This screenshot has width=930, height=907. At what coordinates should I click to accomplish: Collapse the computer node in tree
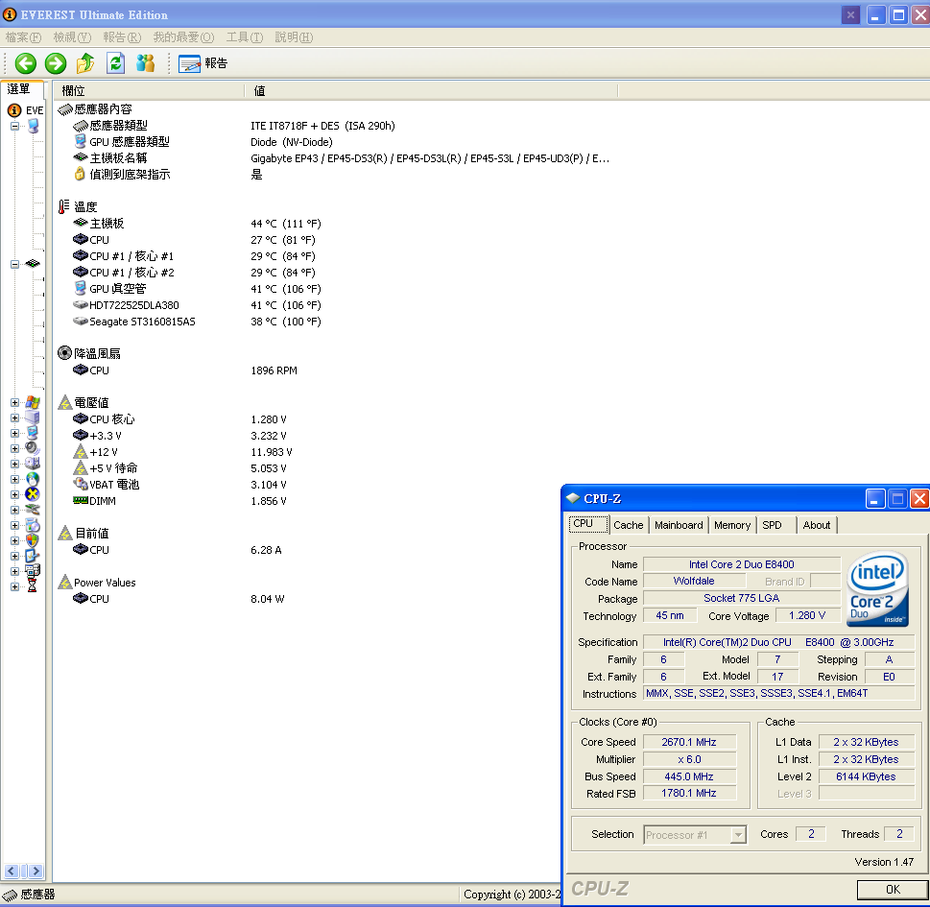point(15,126)
